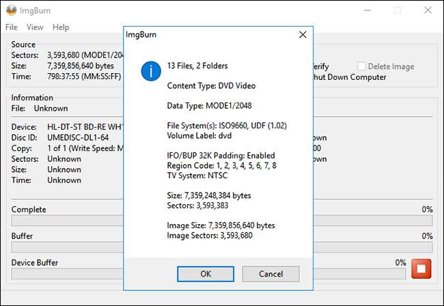Screen dimensions: 444x306
Task: Click the blue information icon in dialog
Action: tap(150, 69)
